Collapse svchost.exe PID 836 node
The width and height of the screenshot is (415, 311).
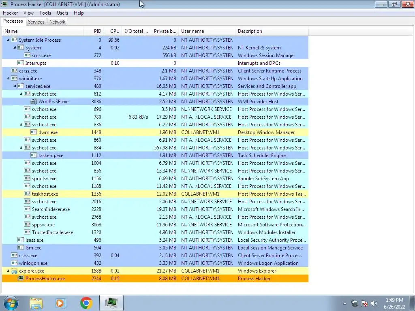tap(21, 125)
